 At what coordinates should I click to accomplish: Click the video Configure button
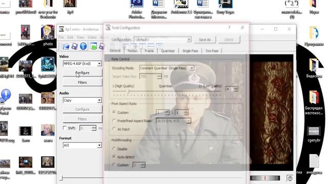[x=83, y=73]
